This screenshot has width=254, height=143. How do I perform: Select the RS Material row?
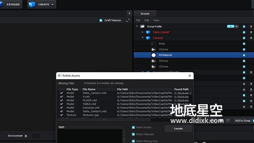tap(194, 55)
